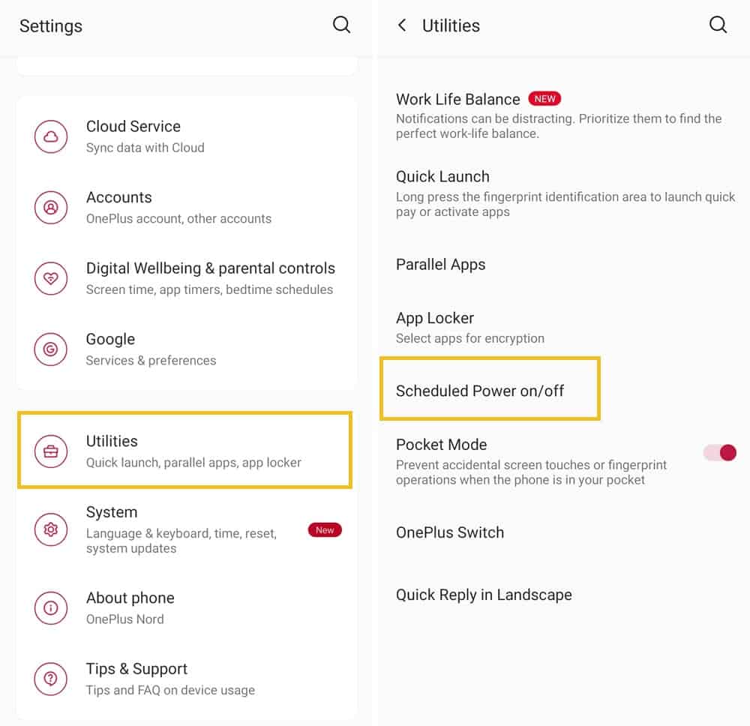Open Quick Launch option

point(563,193)
